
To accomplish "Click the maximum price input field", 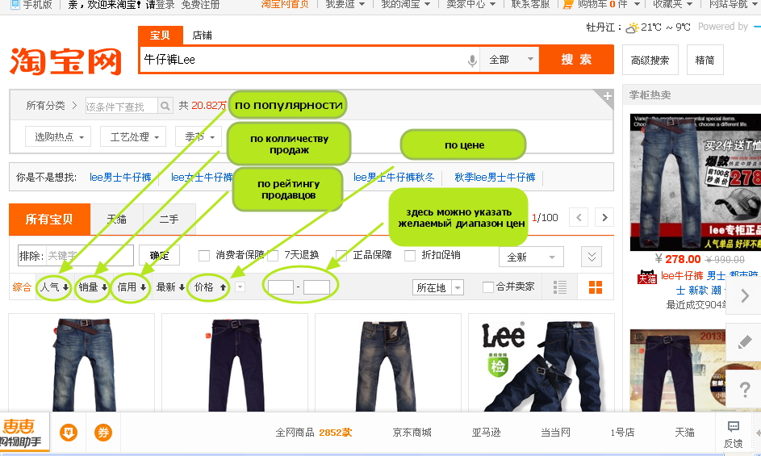I will pos(316,287).
